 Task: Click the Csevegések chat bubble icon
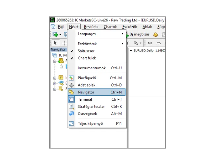click(x=71, y=114)
